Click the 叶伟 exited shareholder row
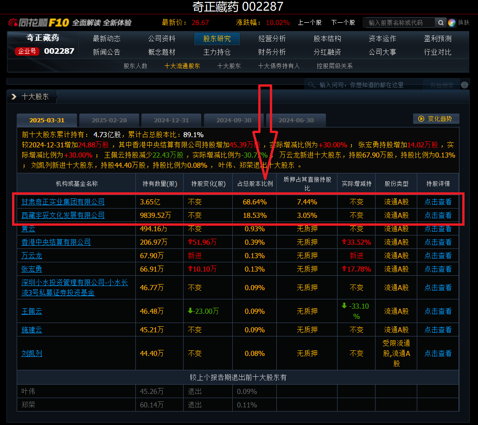Image resolution: width=478 pixels, height=425 pixels. [238, 391]
